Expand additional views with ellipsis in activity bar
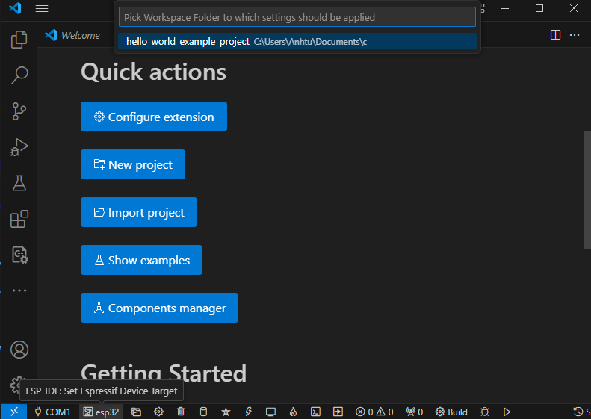 pos(19,291)
